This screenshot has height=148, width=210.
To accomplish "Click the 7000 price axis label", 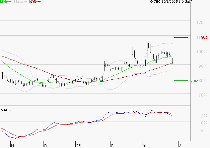I will (x=202, y=95).
